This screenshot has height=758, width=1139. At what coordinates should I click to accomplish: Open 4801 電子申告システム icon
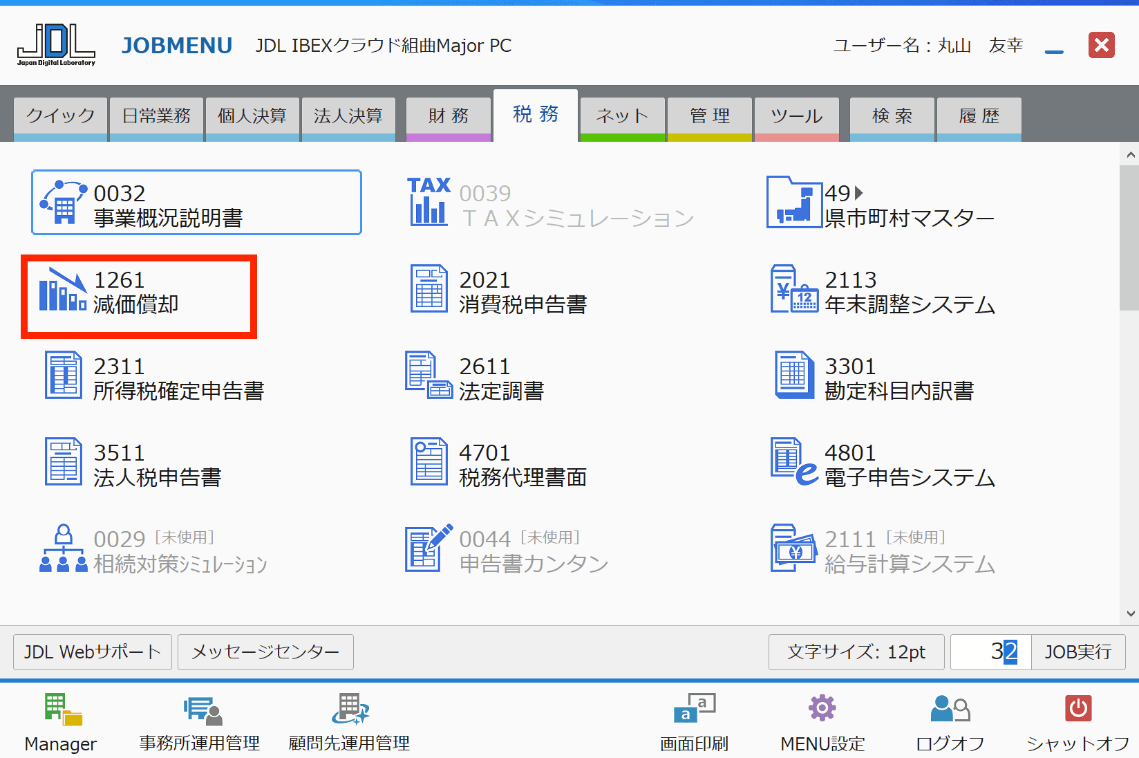794,461
